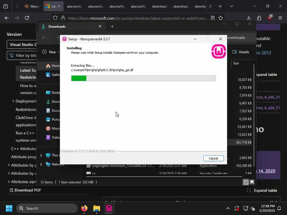
Task: Open Music folder in Explorer sidebar
Action: pos(52,128)
